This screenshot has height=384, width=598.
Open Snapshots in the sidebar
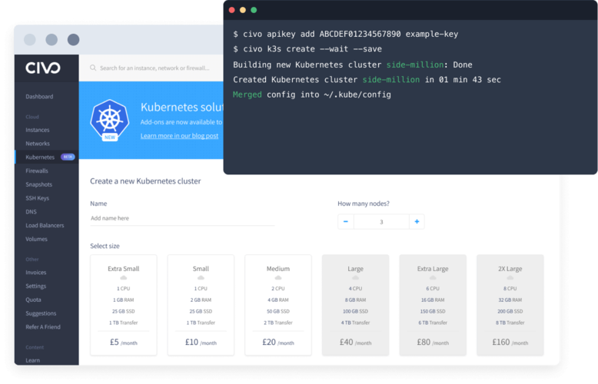pos(39,184)
